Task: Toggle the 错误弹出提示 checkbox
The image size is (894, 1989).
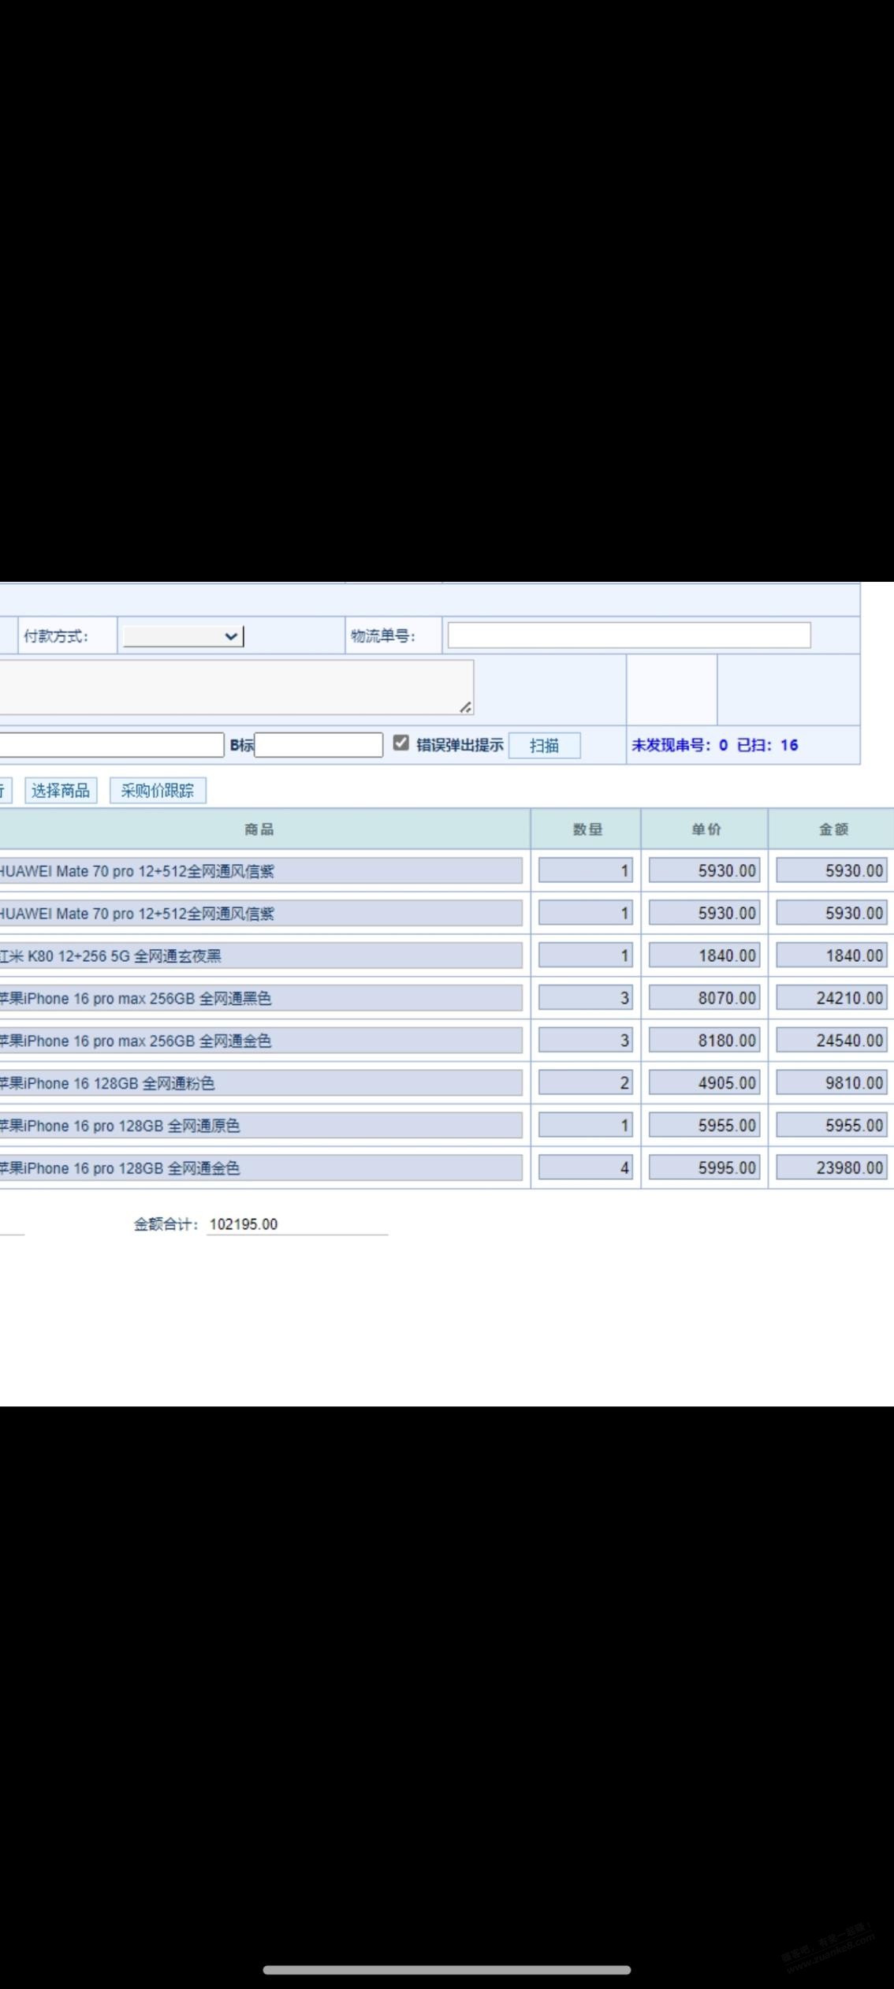Action: coord(401,743)
